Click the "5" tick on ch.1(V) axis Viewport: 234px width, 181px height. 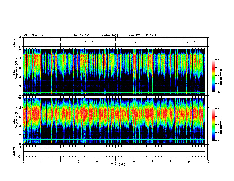tap(20, 38)
